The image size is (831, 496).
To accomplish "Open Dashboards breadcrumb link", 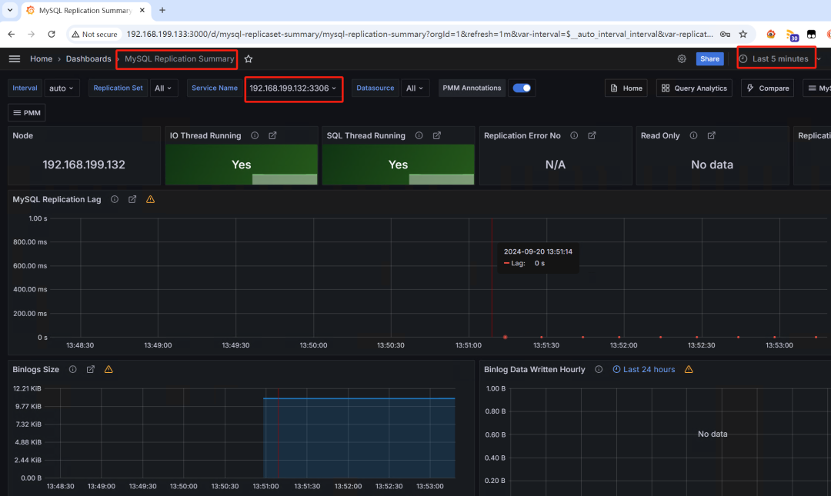I will pyautogui.click(x=88, y=58).
